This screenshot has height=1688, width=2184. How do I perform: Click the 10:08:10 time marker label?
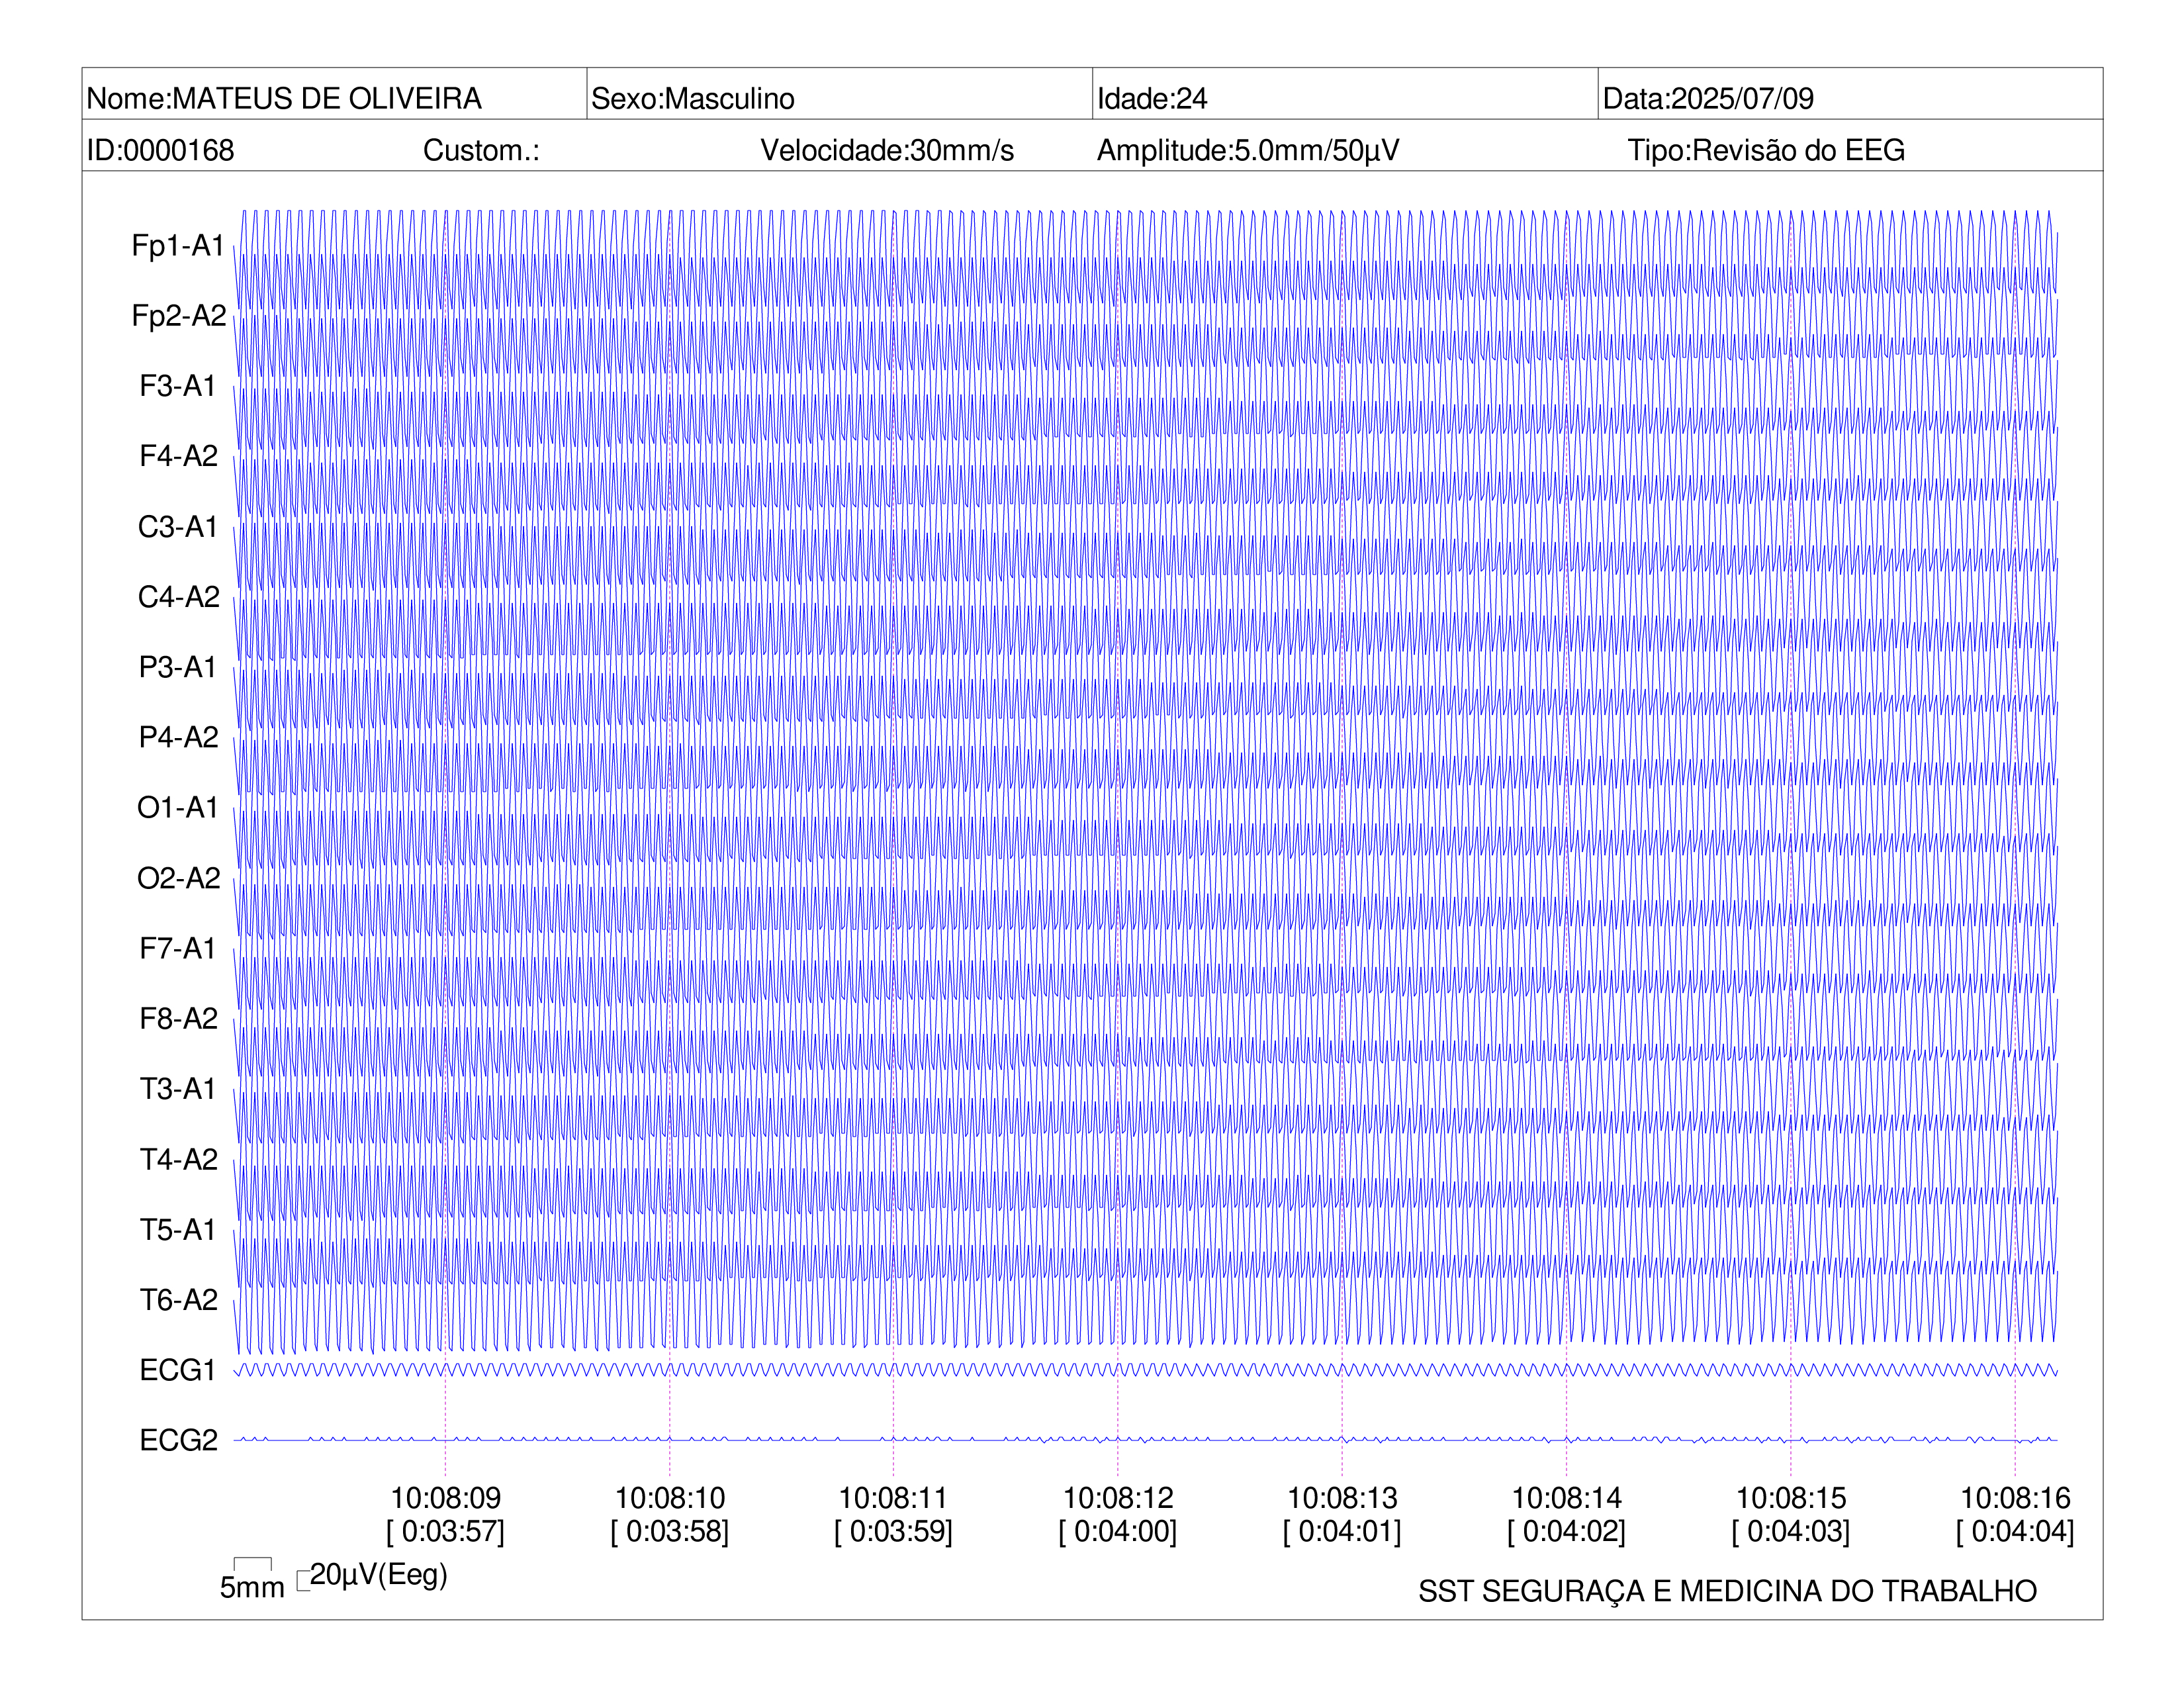(670, 1498)
